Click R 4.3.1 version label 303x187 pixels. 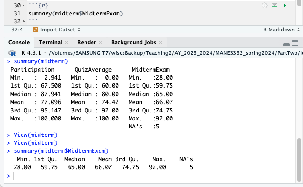(x=31, y=53)
